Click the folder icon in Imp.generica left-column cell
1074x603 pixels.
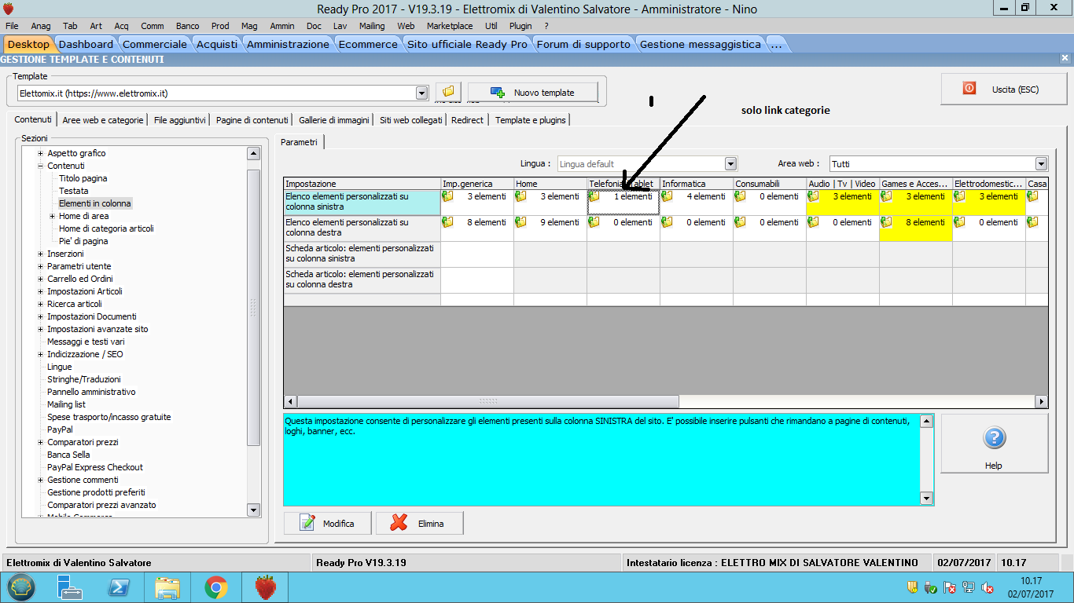coord(447,196)
